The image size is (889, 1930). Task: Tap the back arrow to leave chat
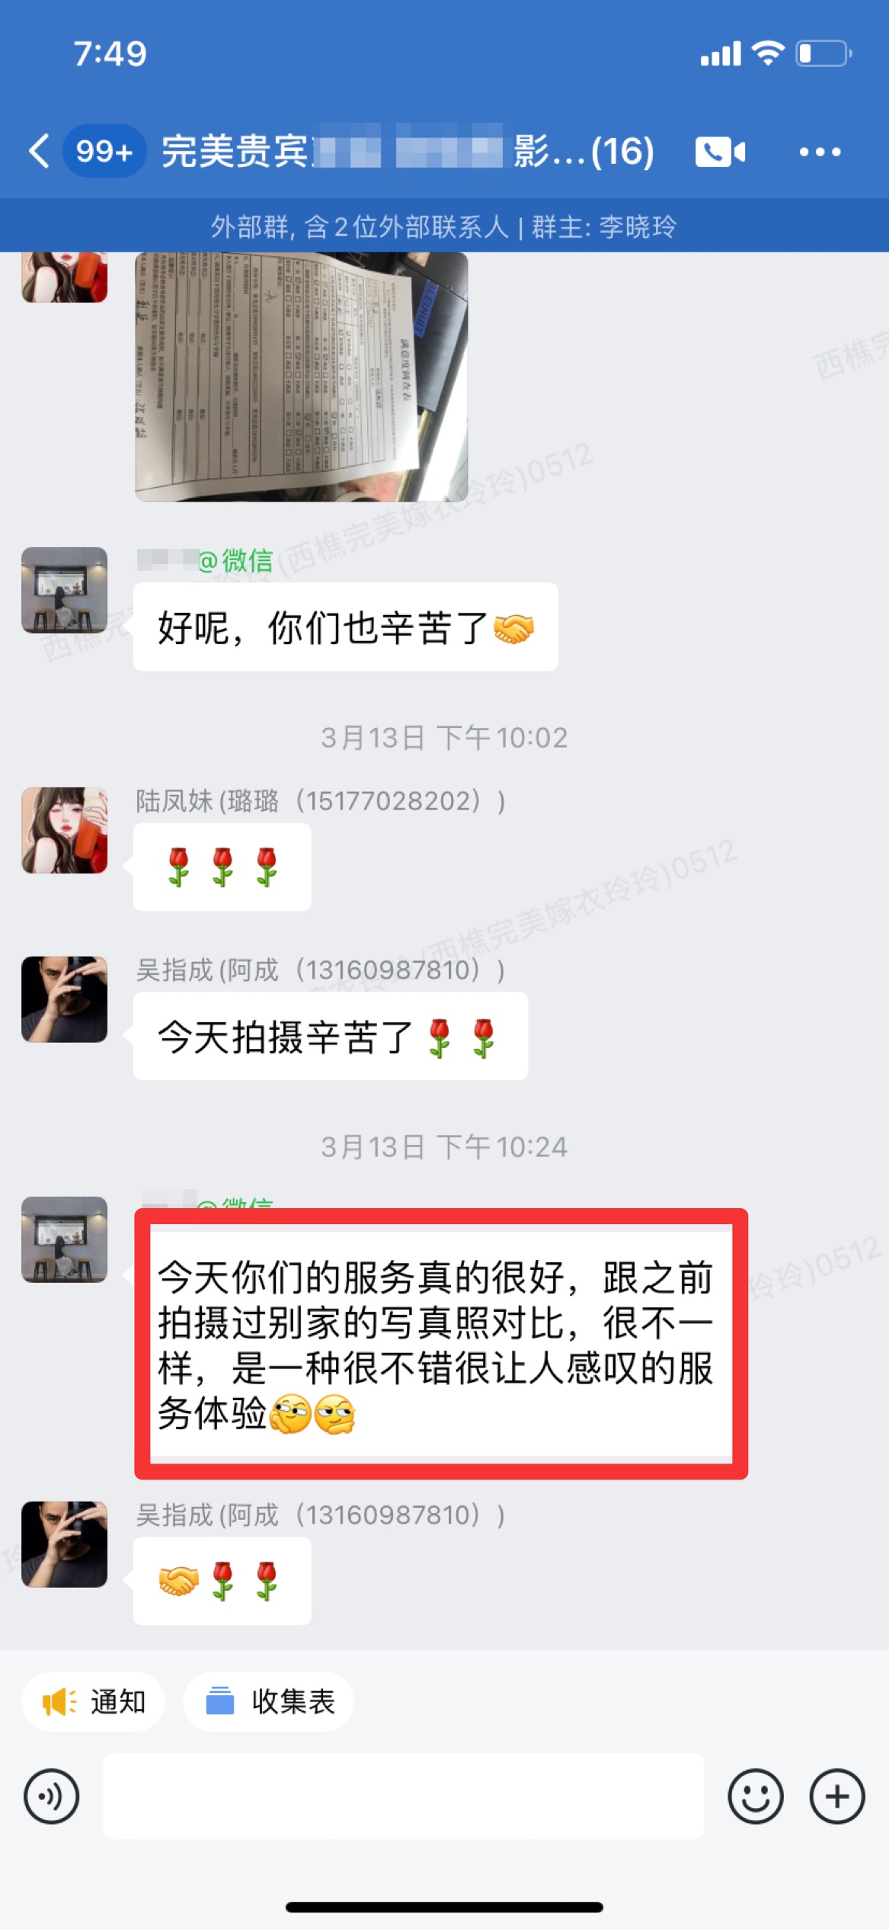[x=40, y=150]
